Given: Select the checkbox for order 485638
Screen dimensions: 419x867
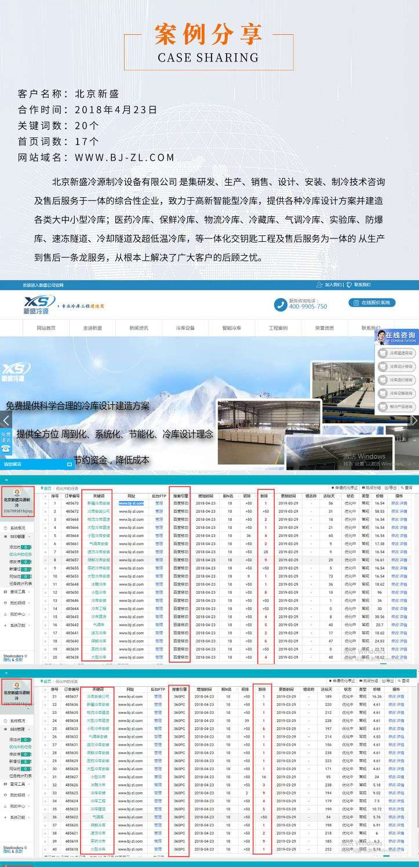Looking at the screenshot, I should pos(46,658).
